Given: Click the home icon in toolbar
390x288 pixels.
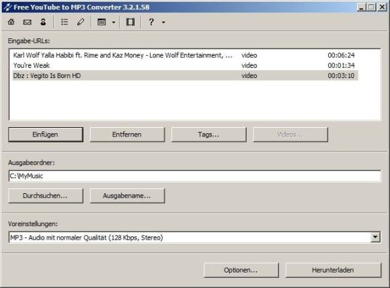Looking at the screenshot, I should (x=11, y=22).
